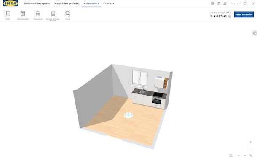This screenshot has height=161, width=257.
Task: Show price details info icon
Action: [230, 16]
